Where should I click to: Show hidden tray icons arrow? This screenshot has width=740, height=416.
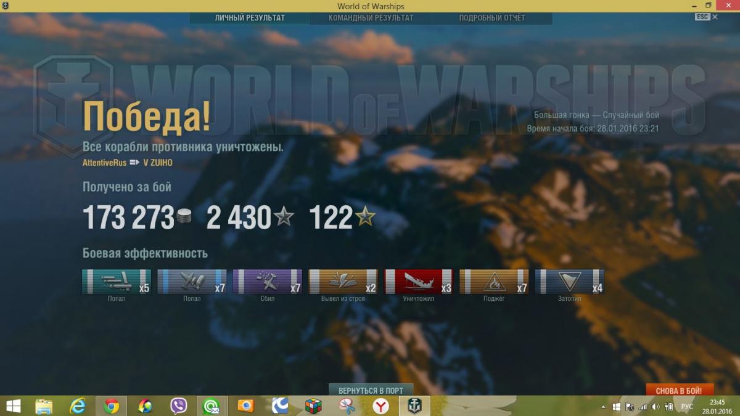pyautogui.click(x=603, y=407)
